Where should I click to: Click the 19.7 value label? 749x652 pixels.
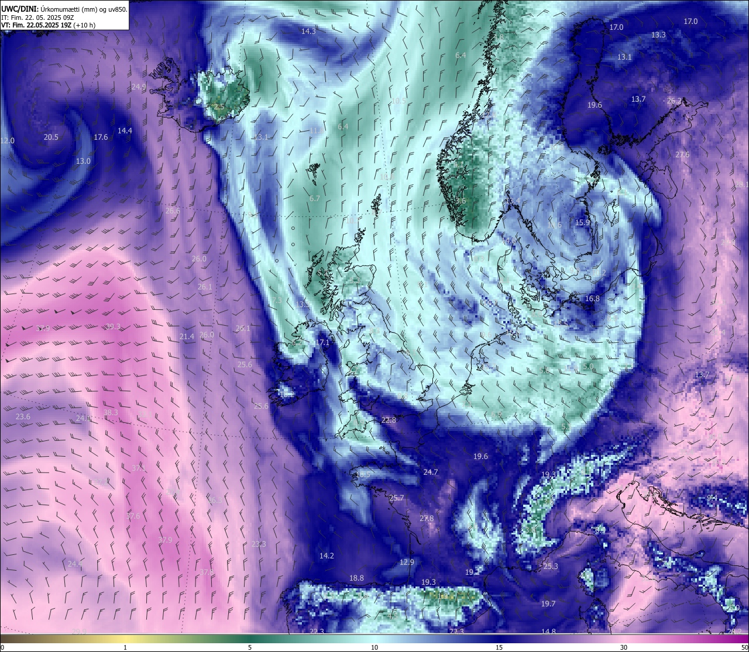click(x=548, y=604)
